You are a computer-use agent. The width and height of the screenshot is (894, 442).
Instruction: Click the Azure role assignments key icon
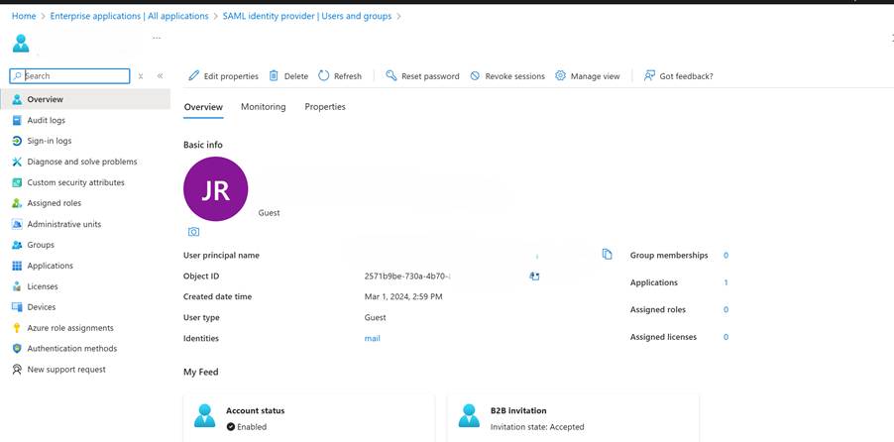pos(17,328)
